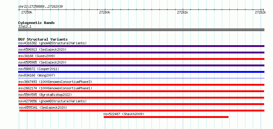Click the DGV Structural Variants track title

[x=43, y=39]
